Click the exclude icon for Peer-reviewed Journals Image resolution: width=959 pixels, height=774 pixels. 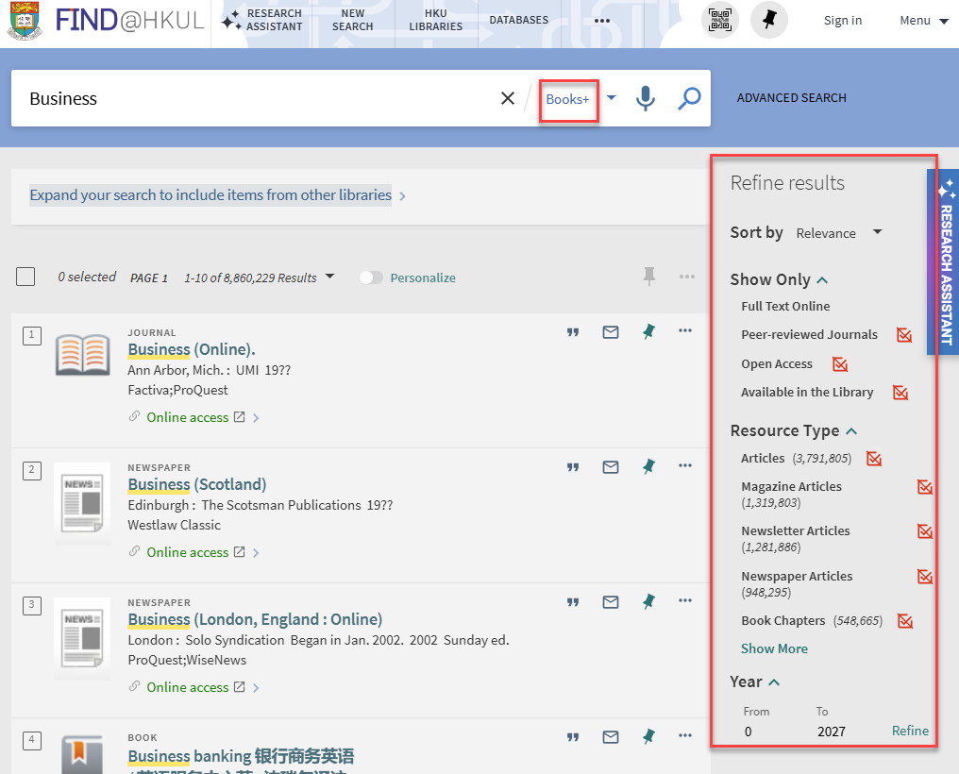(903, 334)
